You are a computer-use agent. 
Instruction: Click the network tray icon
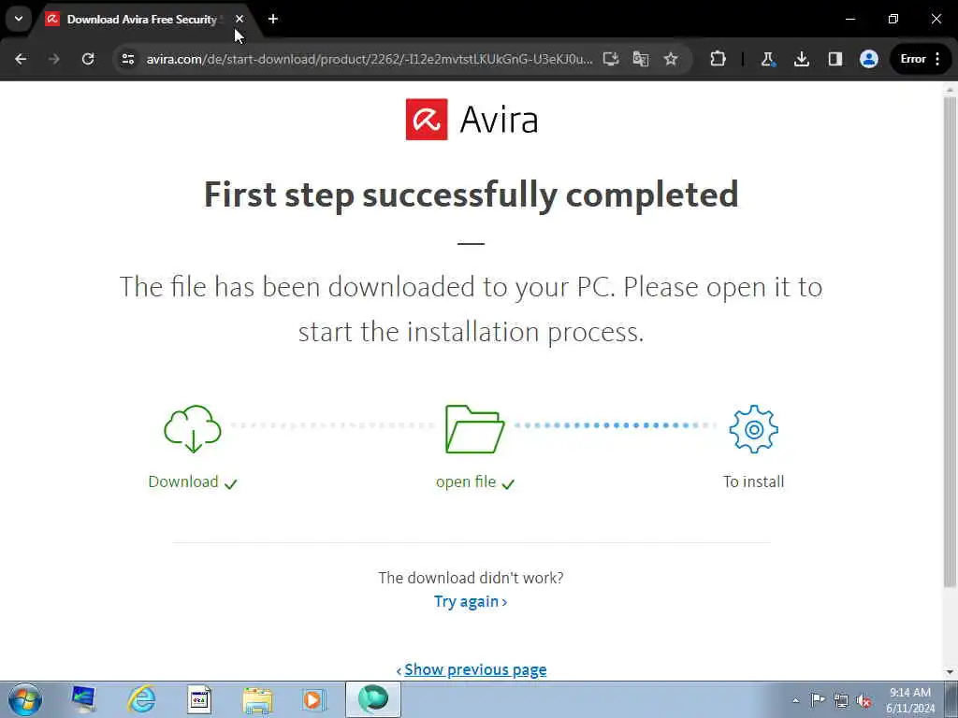pos(841,700)
